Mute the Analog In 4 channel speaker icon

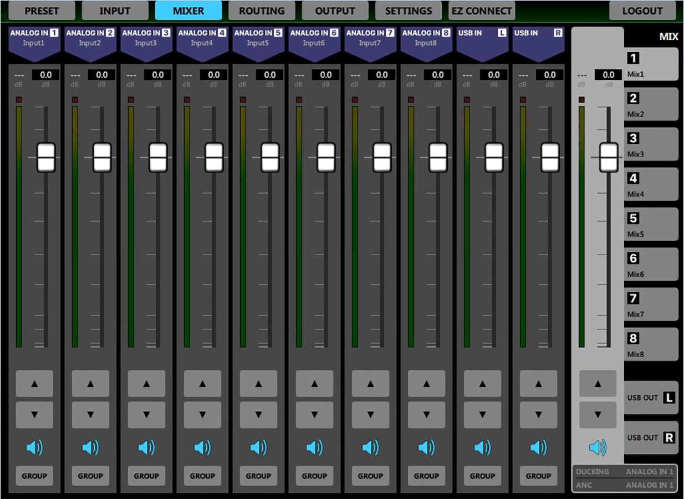(202, 447)
